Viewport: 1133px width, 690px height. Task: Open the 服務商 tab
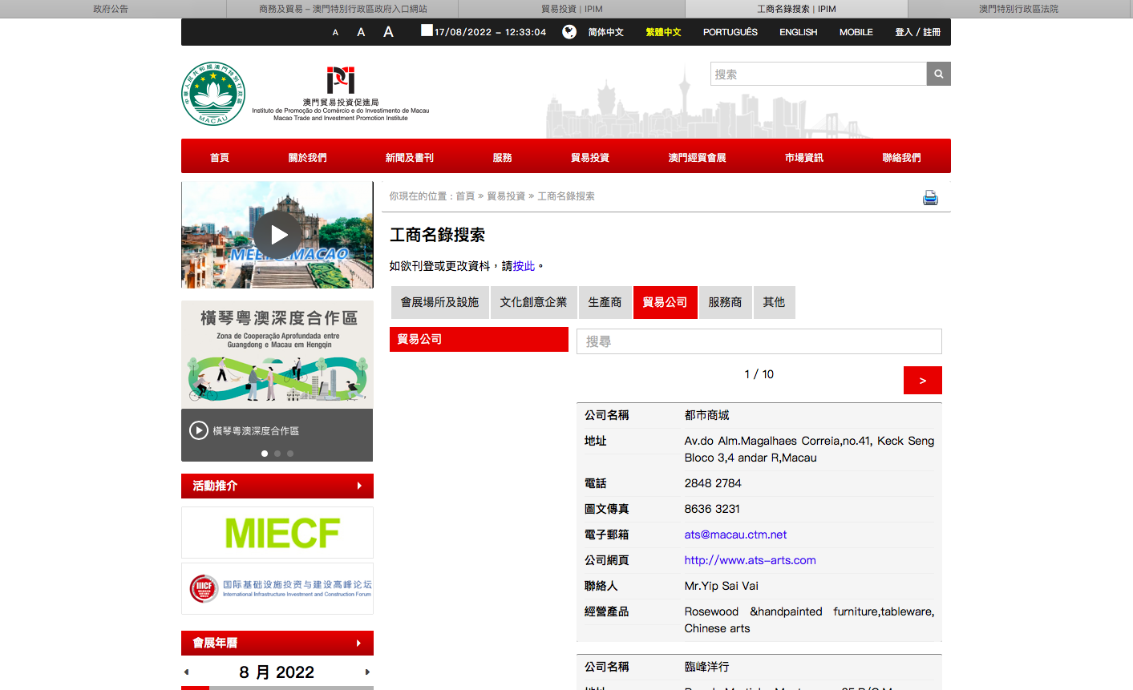pyautogui.click(x=725, y=302)
